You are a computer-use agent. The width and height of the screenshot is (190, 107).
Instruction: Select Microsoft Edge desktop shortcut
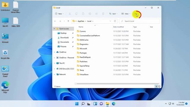coord(5,87)
